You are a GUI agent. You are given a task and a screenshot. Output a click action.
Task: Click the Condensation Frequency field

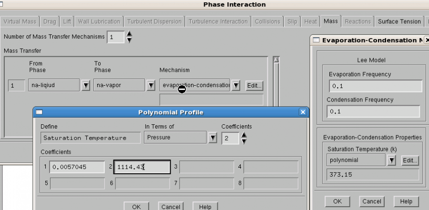[373, 111]
